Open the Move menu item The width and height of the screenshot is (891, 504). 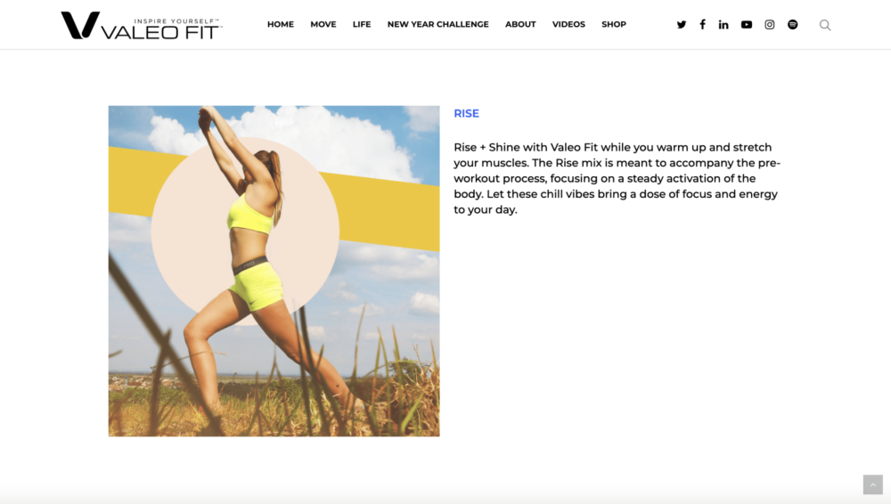(323, 24)
